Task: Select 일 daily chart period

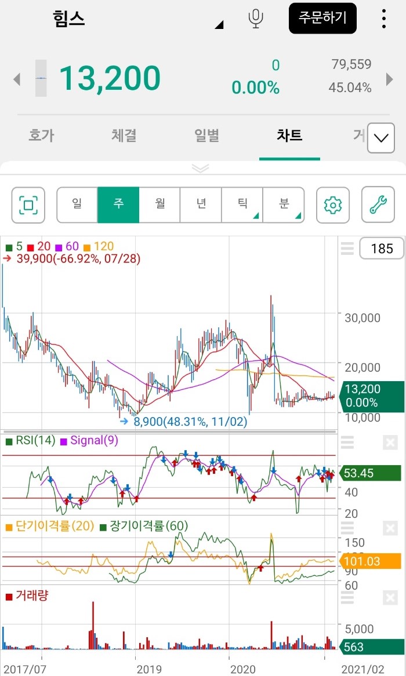Action: 77,205
